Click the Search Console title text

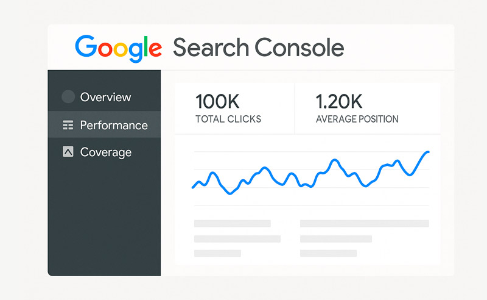(x=258, y=48)
